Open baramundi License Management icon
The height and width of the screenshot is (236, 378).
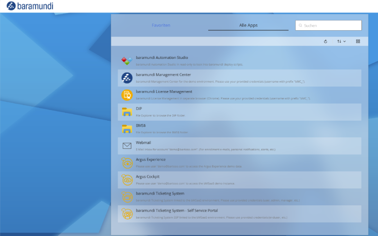(127, 95)
